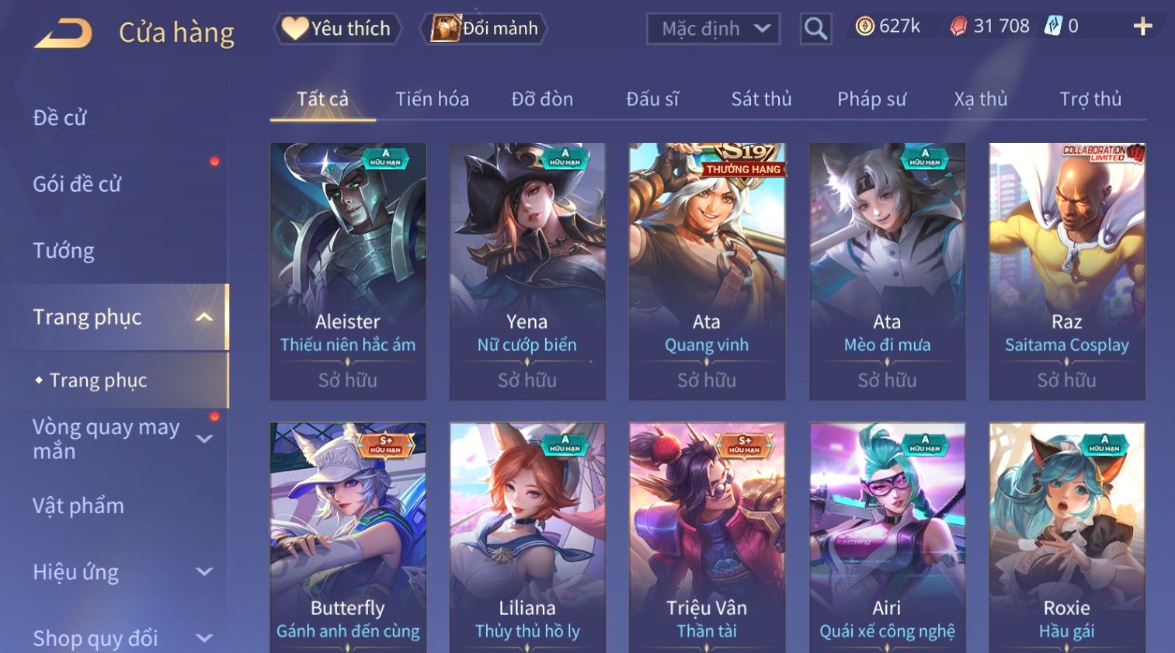The image size is (1175, 653).
Task: Open the Raz Saitama Cosplay skin card
Action: pyautogui.click(x=1066, y=272)
